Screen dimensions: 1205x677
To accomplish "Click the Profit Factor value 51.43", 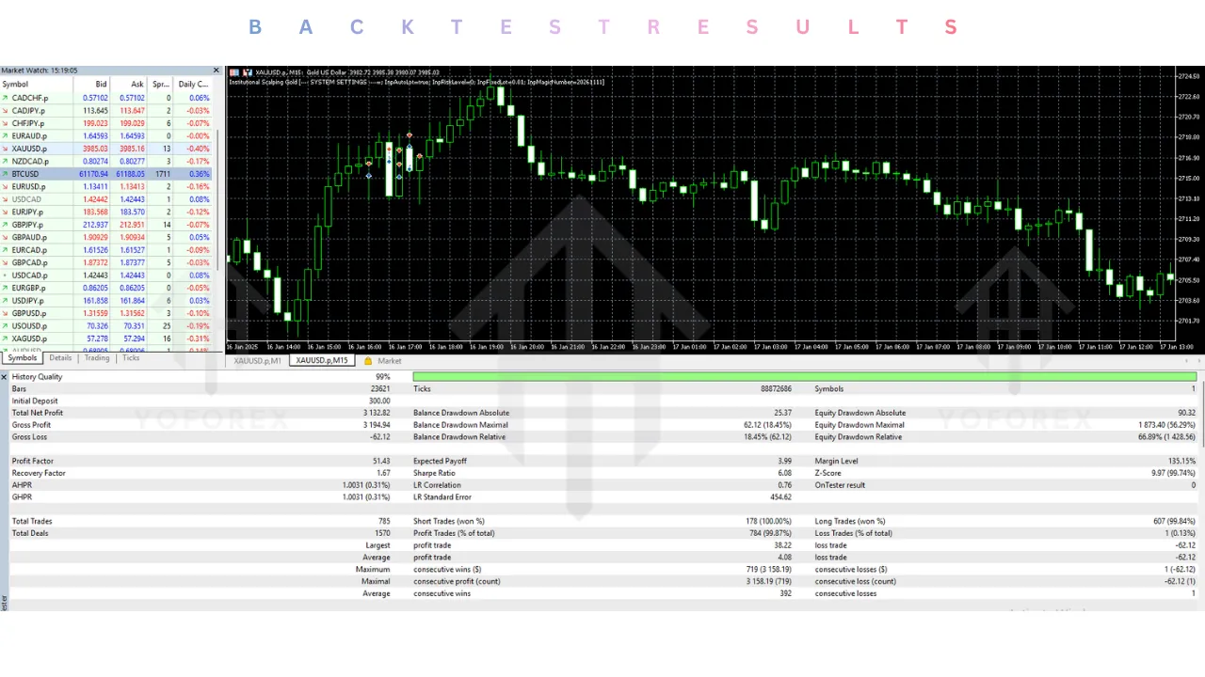I will pyautogui.click(x=381, y=462).
